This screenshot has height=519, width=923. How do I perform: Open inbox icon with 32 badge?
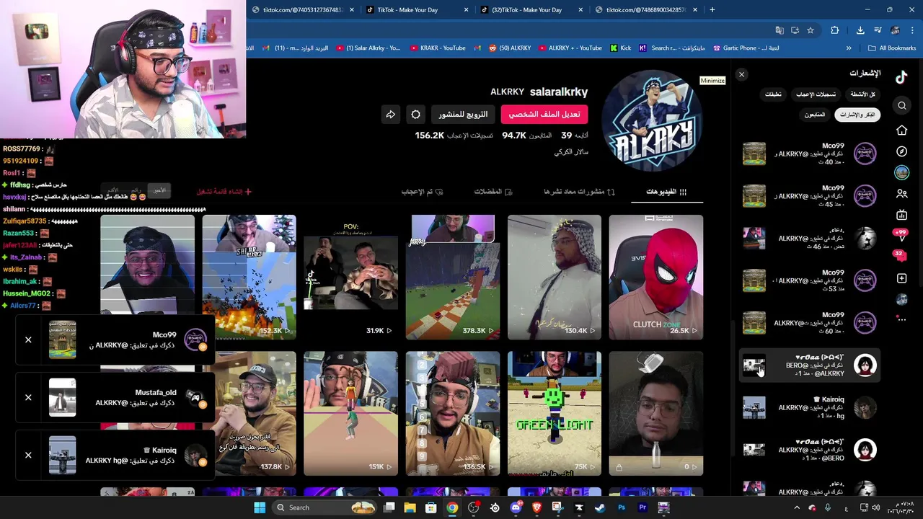coord(900,257)
